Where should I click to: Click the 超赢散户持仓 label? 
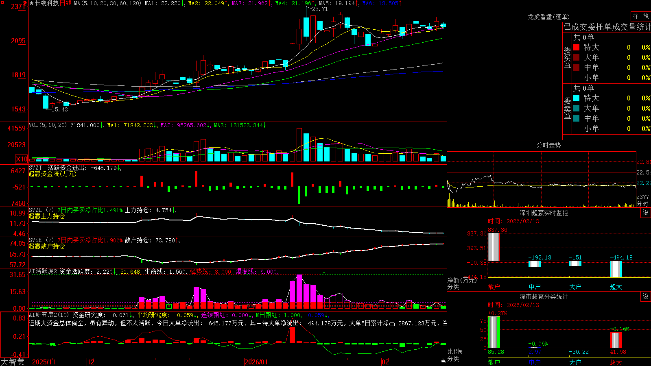47,246
